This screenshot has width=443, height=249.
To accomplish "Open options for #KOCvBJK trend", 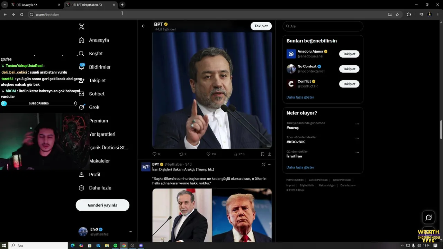I will (357, 138).
